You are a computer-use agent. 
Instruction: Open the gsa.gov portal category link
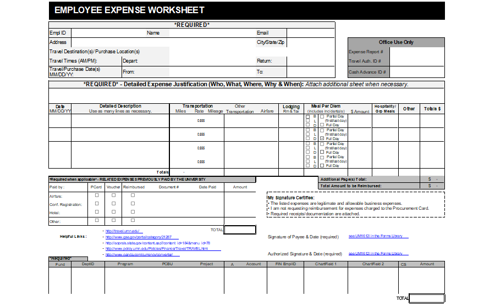139,237
